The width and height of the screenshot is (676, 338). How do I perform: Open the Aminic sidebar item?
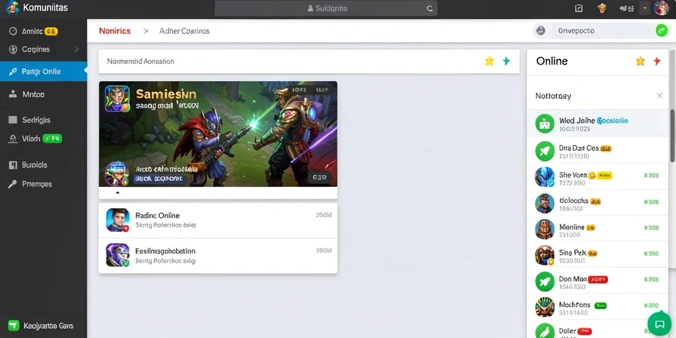coord(43,31)
